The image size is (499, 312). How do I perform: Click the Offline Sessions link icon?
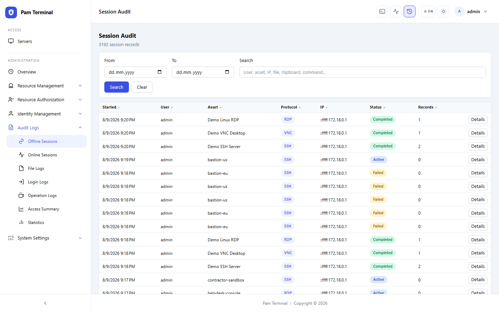pyautogui.click(x=21, y=141)
